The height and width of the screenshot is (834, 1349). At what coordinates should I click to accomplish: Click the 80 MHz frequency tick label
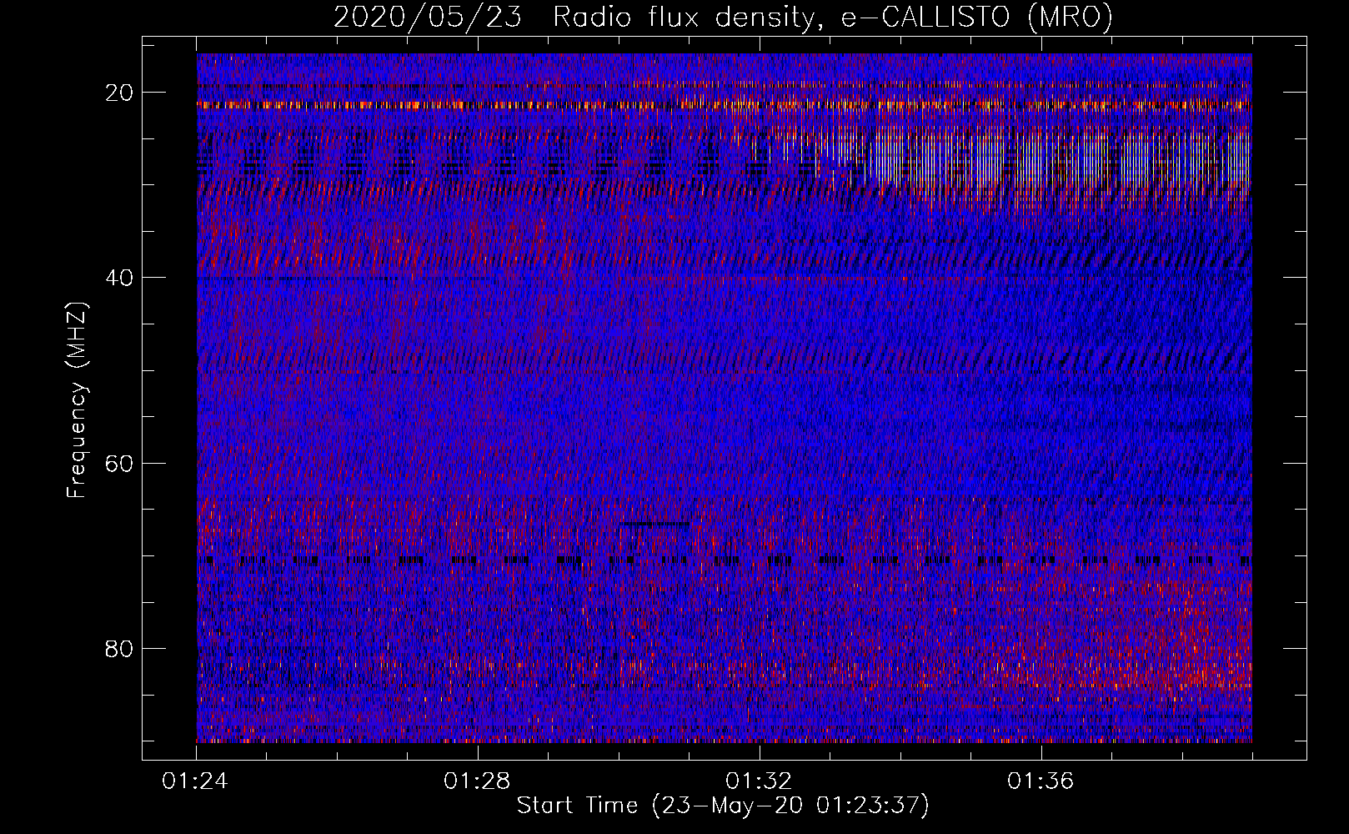pos(120,648)
